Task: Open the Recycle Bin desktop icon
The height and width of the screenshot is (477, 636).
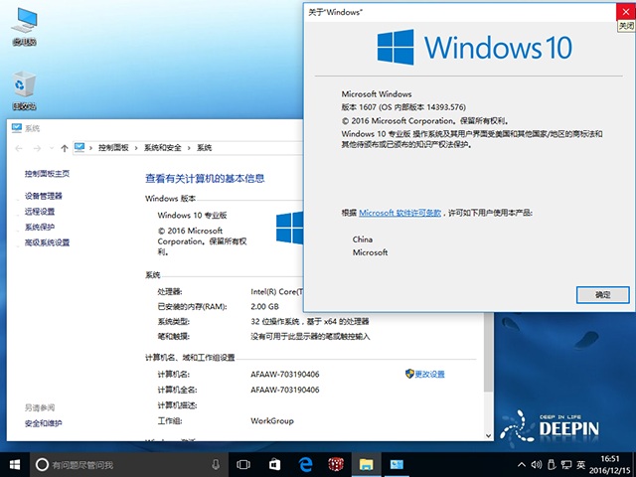Action: click(24, 89)
